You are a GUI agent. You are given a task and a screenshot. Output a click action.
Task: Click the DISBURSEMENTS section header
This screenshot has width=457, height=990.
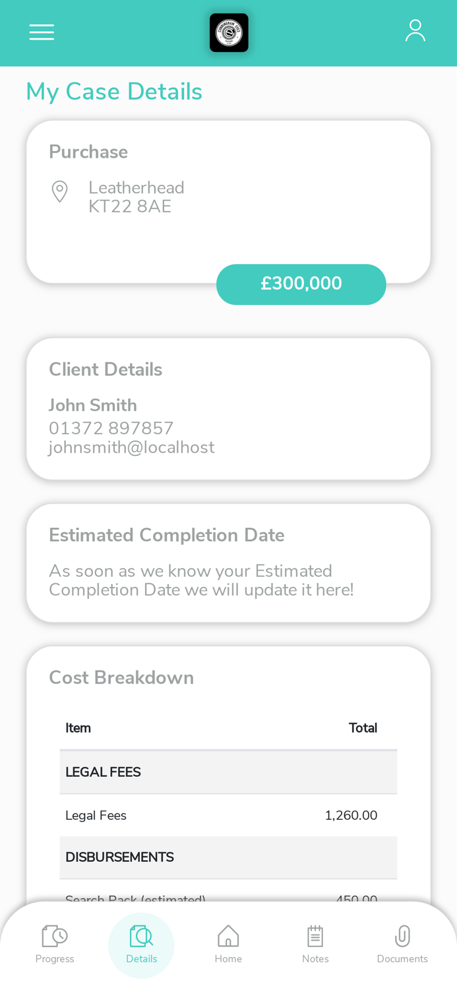click(119, 857)
